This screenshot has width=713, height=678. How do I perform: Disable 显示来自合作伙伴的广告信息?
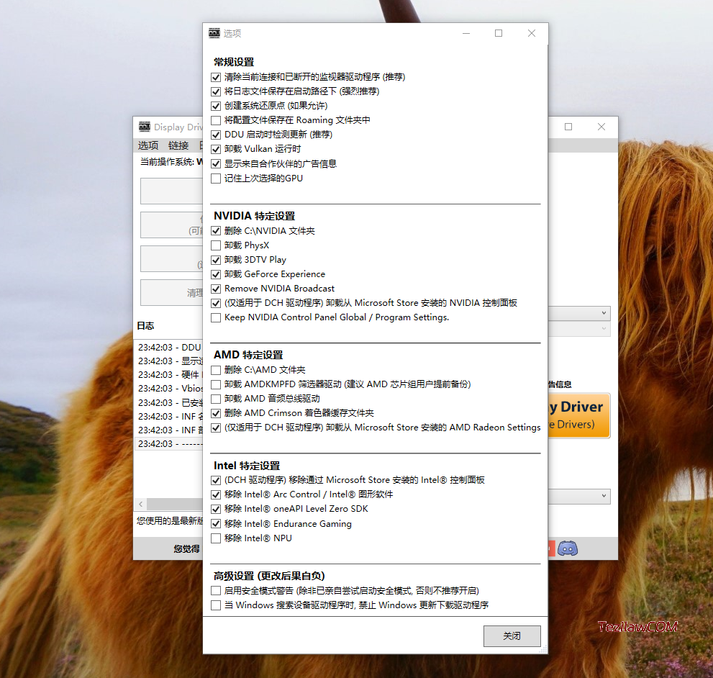pyautogui.click(x=216, y=164)
